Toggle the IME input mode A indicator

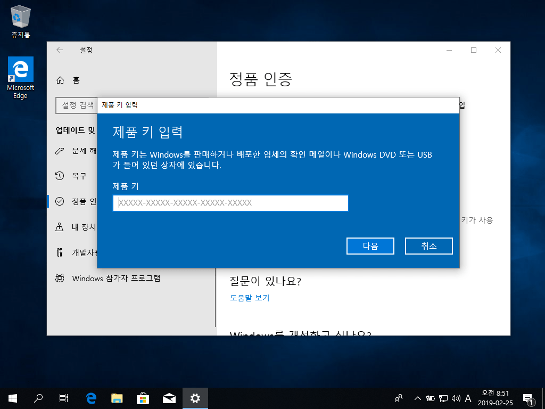pyautogui.click(x=468, y=398)
